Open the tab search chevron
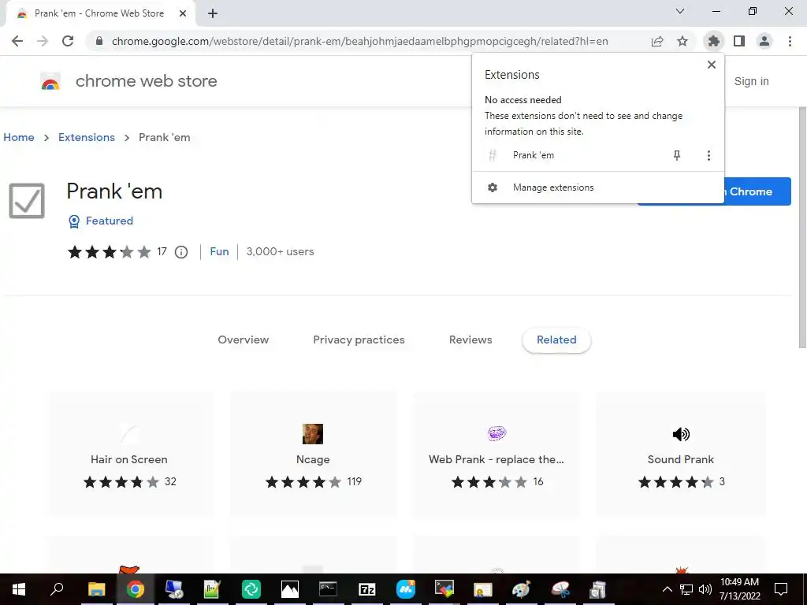 coord(680,11)
